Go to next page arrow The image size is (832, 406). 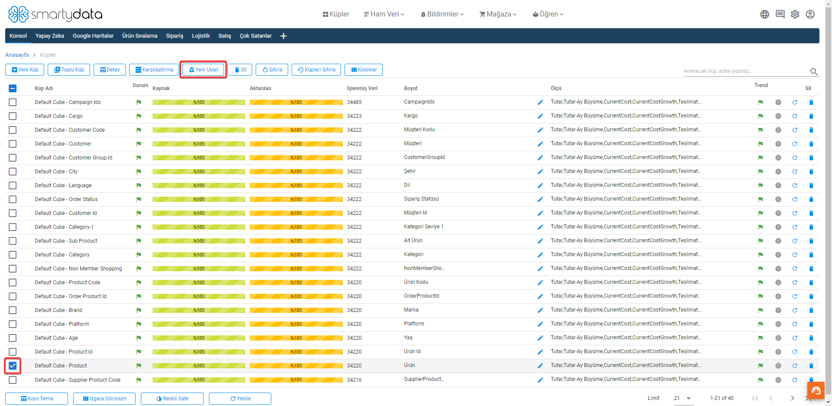[x=793, y=398]
